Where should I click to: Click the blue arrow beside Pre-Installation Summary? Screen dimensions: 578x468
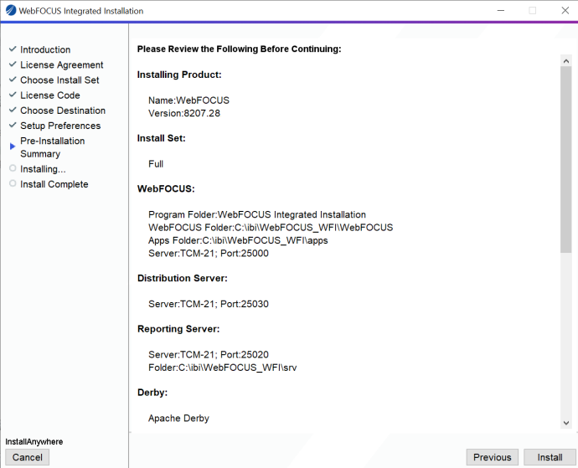(x=13, y=147)
